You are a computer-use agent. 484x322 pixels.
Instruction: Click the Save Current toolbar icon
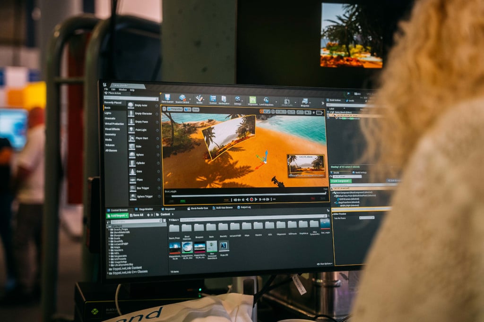pyautogui.click(x=167, y=98)
